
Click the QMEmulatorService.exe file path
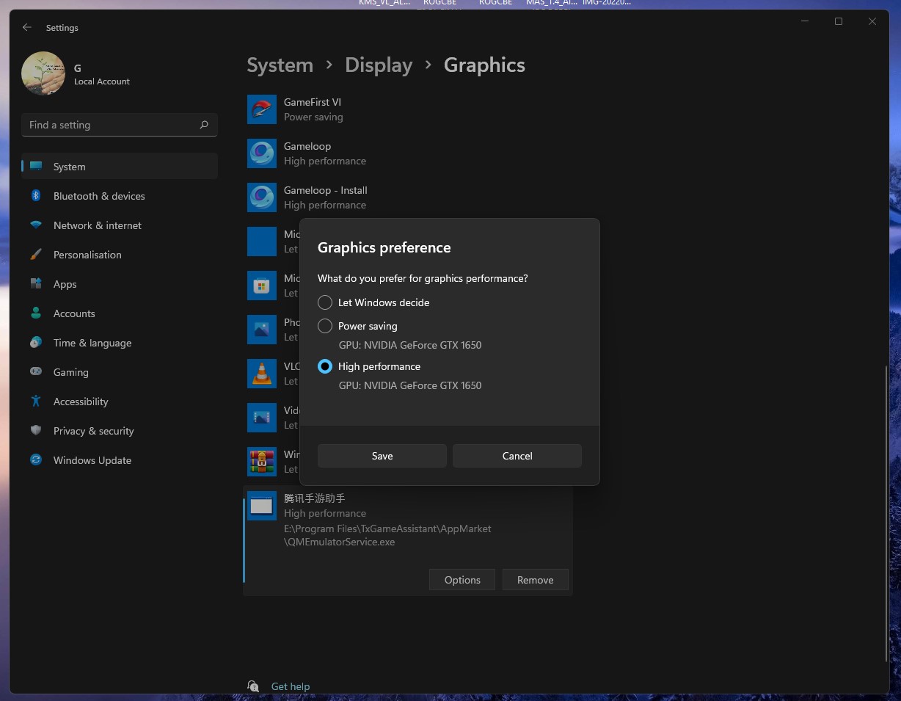(x=387, y=535)
